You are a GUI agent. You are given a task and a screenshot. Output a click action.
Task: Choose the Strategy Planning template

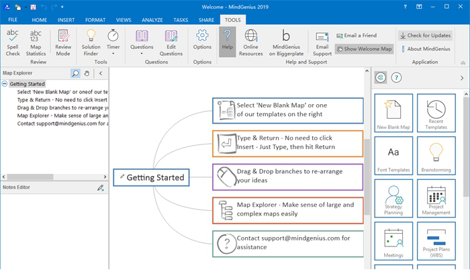click(393, 198)
